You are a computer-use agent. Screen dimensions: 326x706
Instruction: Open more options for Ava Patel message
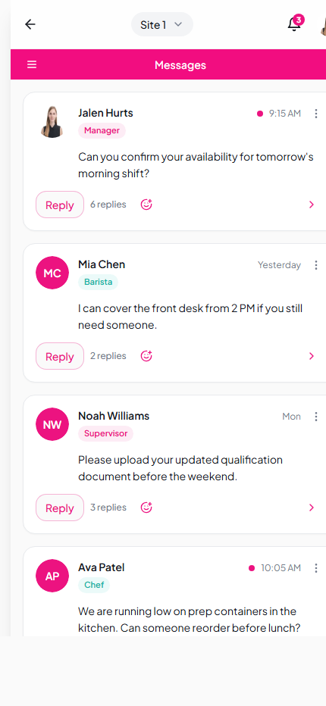pyautogui.click(x=316, y=568)
